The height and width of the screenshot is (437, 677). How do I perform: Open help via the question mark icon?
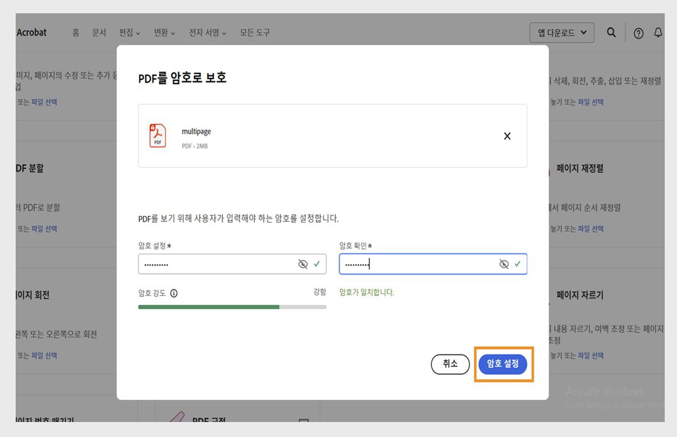click(x=638, y=33)
